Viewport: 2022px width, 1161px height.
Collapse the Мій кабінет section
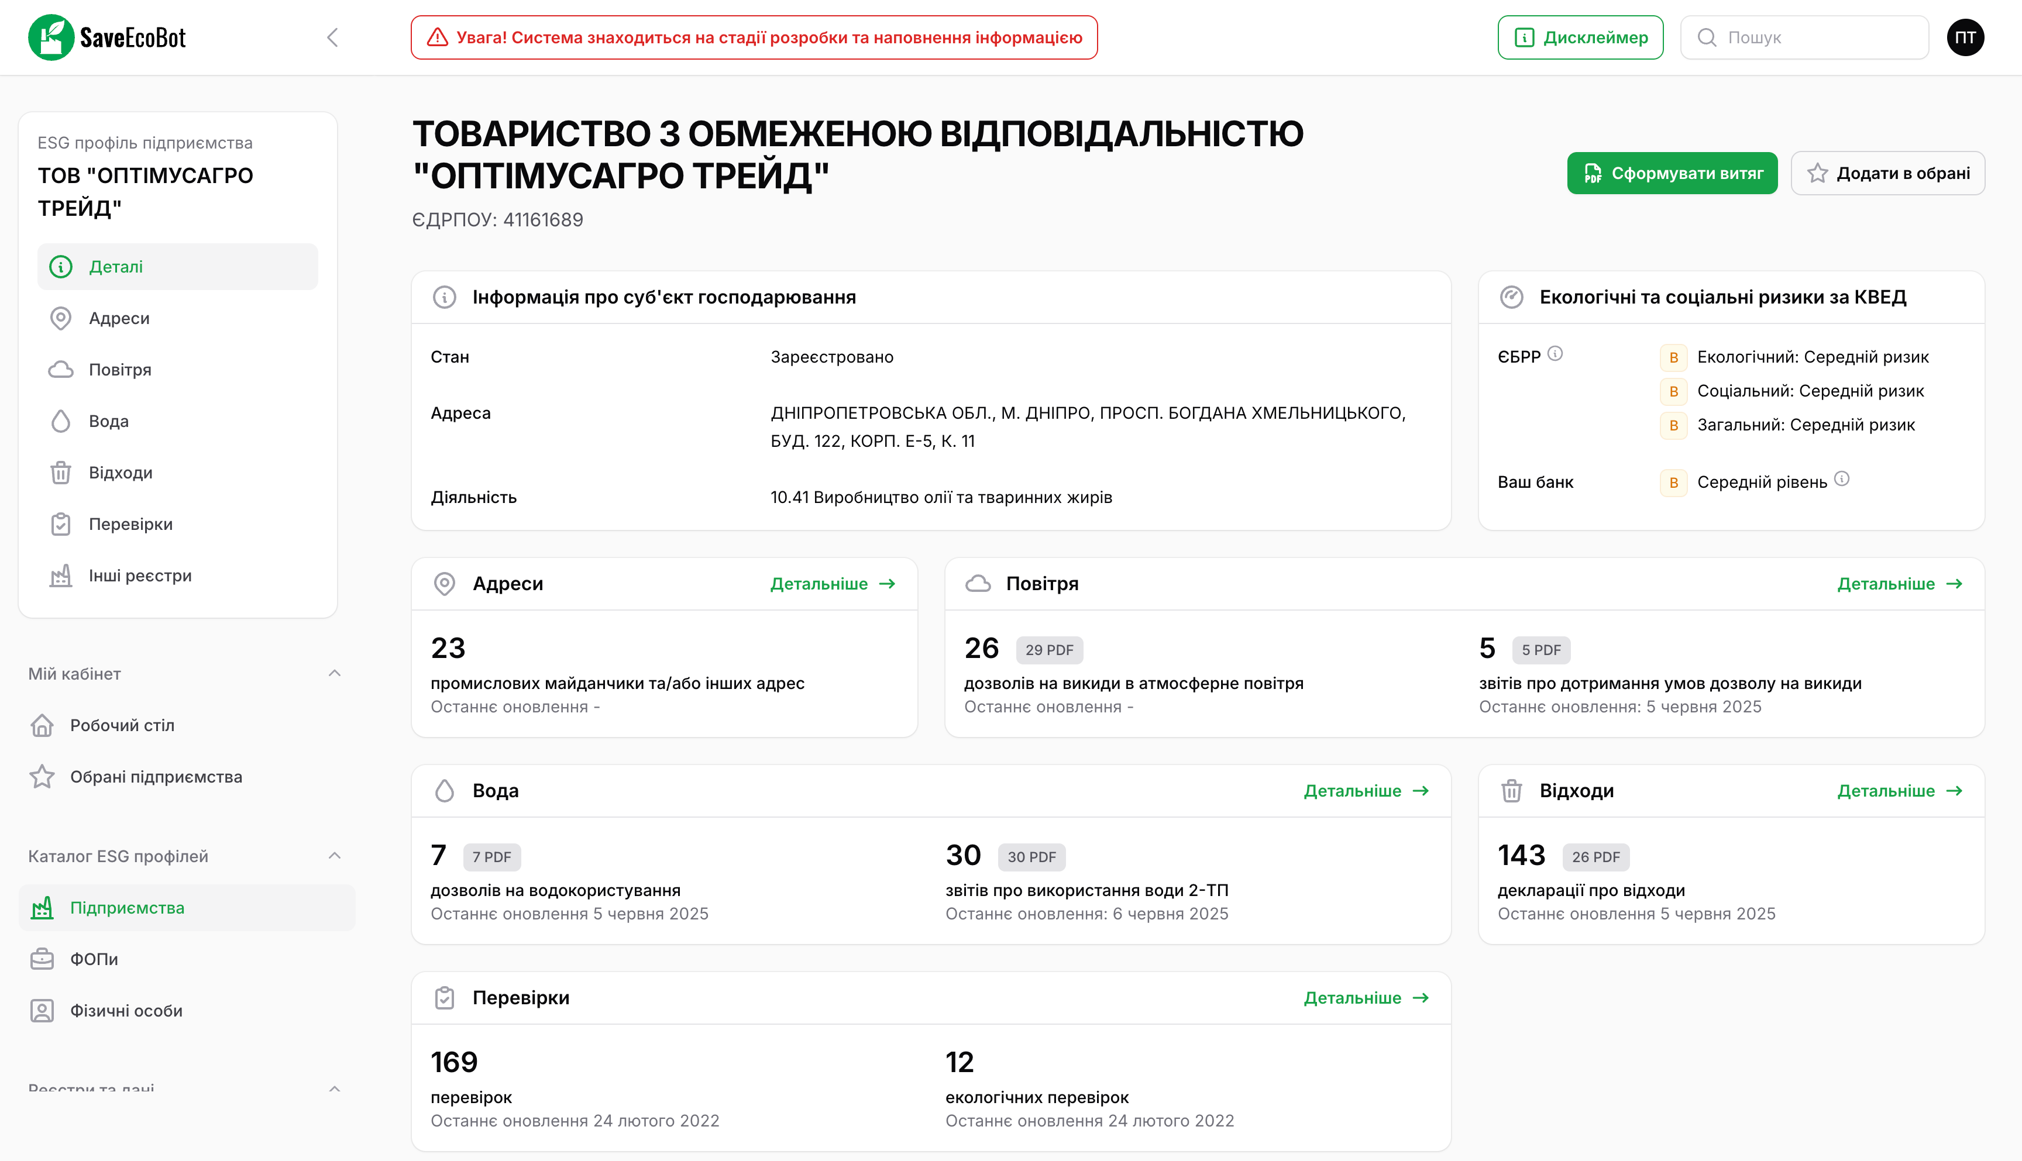point(336,674)
